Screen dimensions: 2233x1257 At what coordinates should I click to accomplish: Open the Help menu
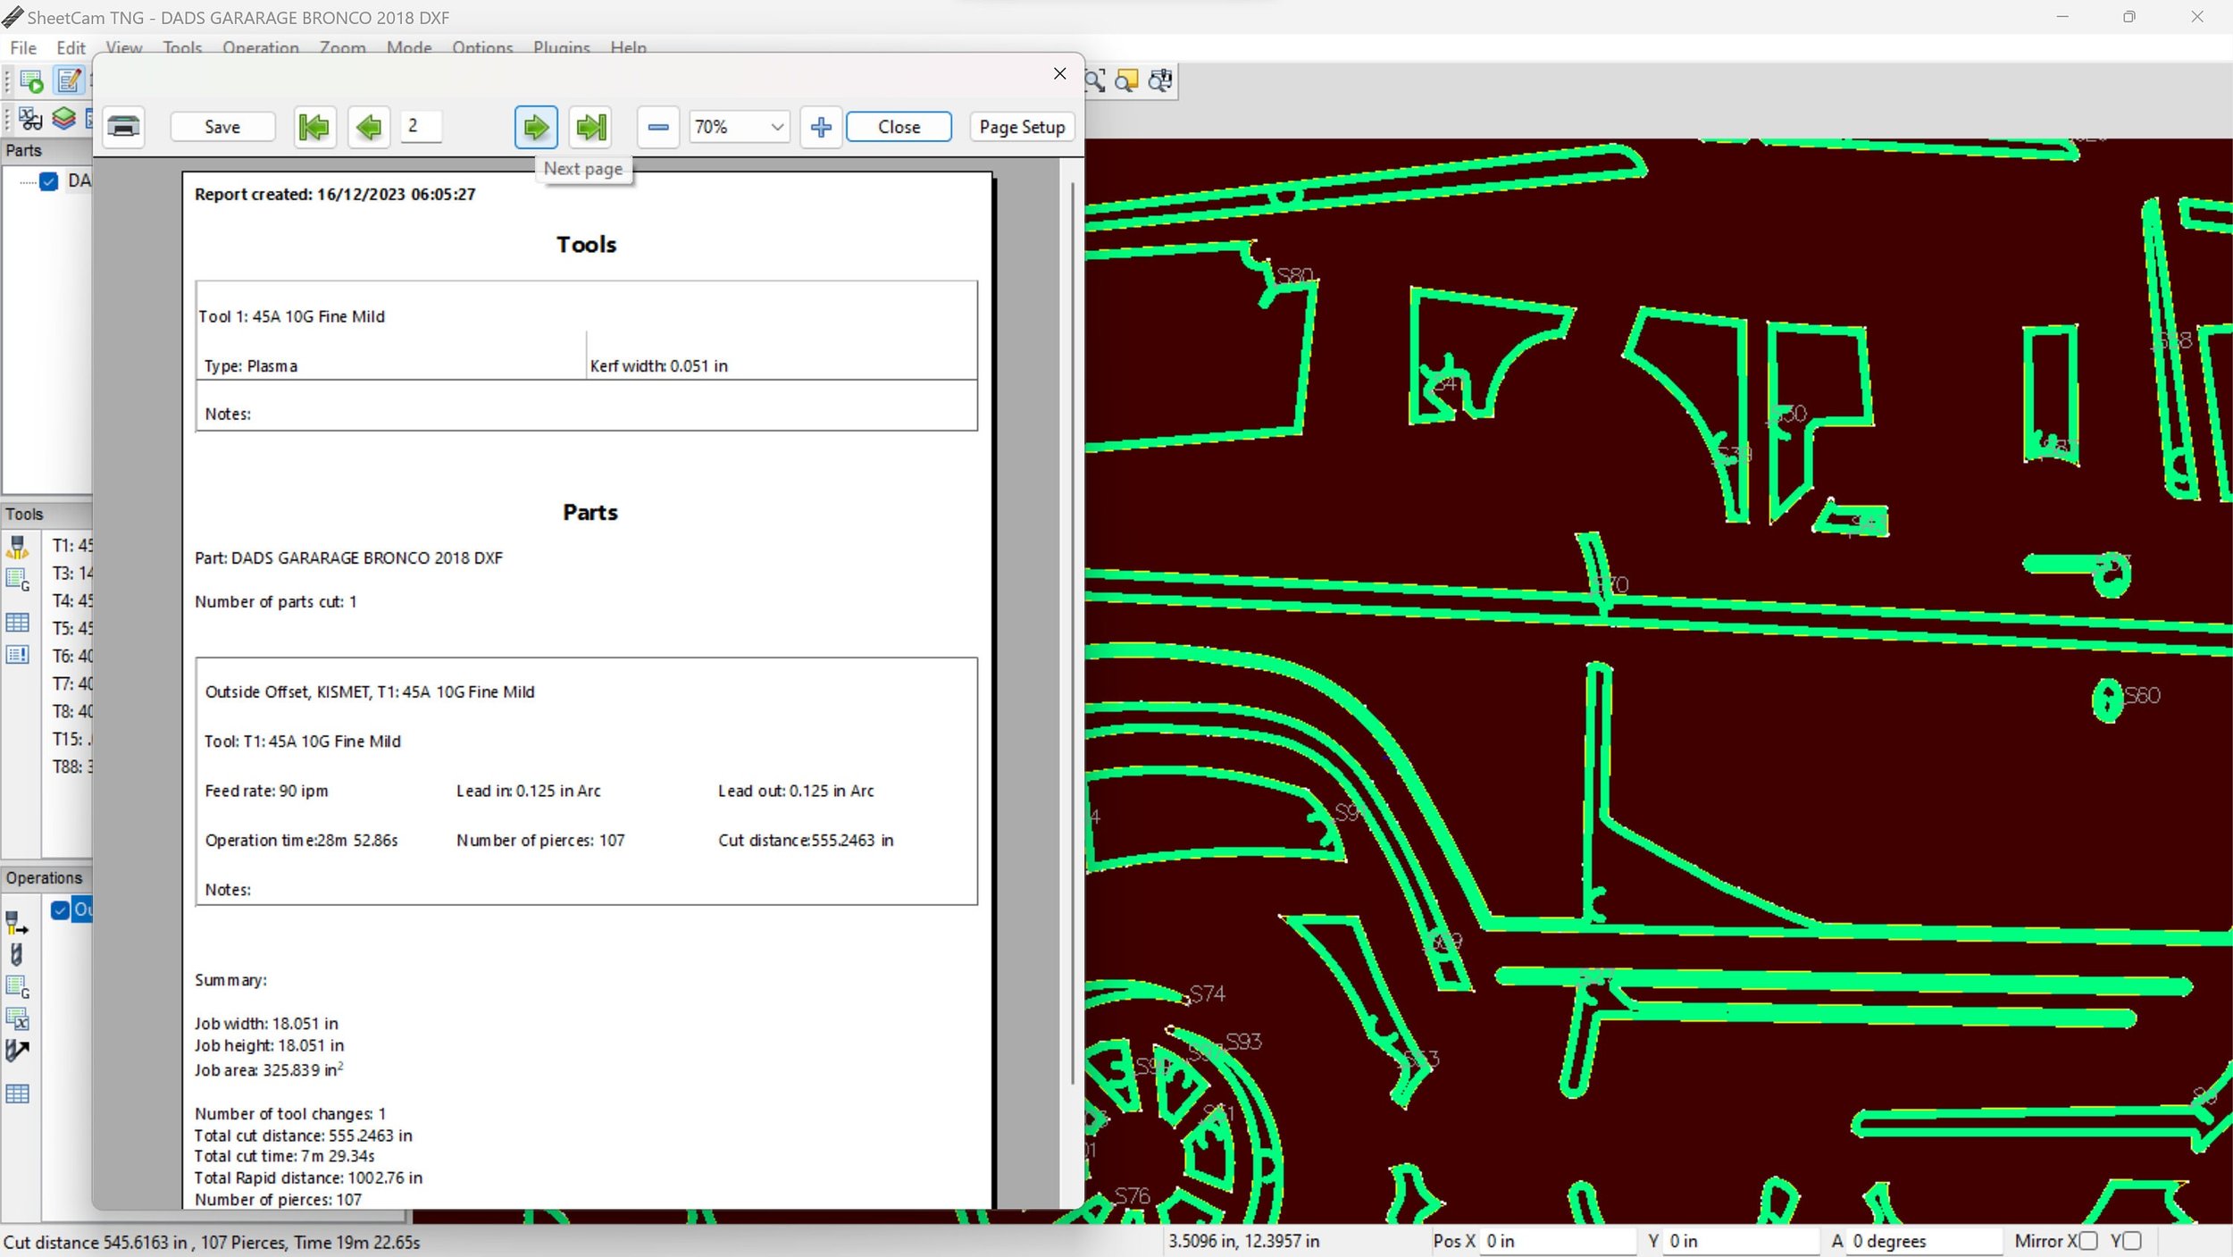point(629,47)
